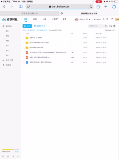Check the Procreate教程视频 folder checkbox
This screenshot has width=119, height=159.
pyautogui.click(x=23, y=43)
